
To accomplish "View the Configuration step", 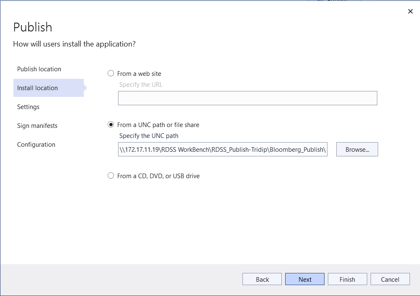I will (x=36, y=144).
